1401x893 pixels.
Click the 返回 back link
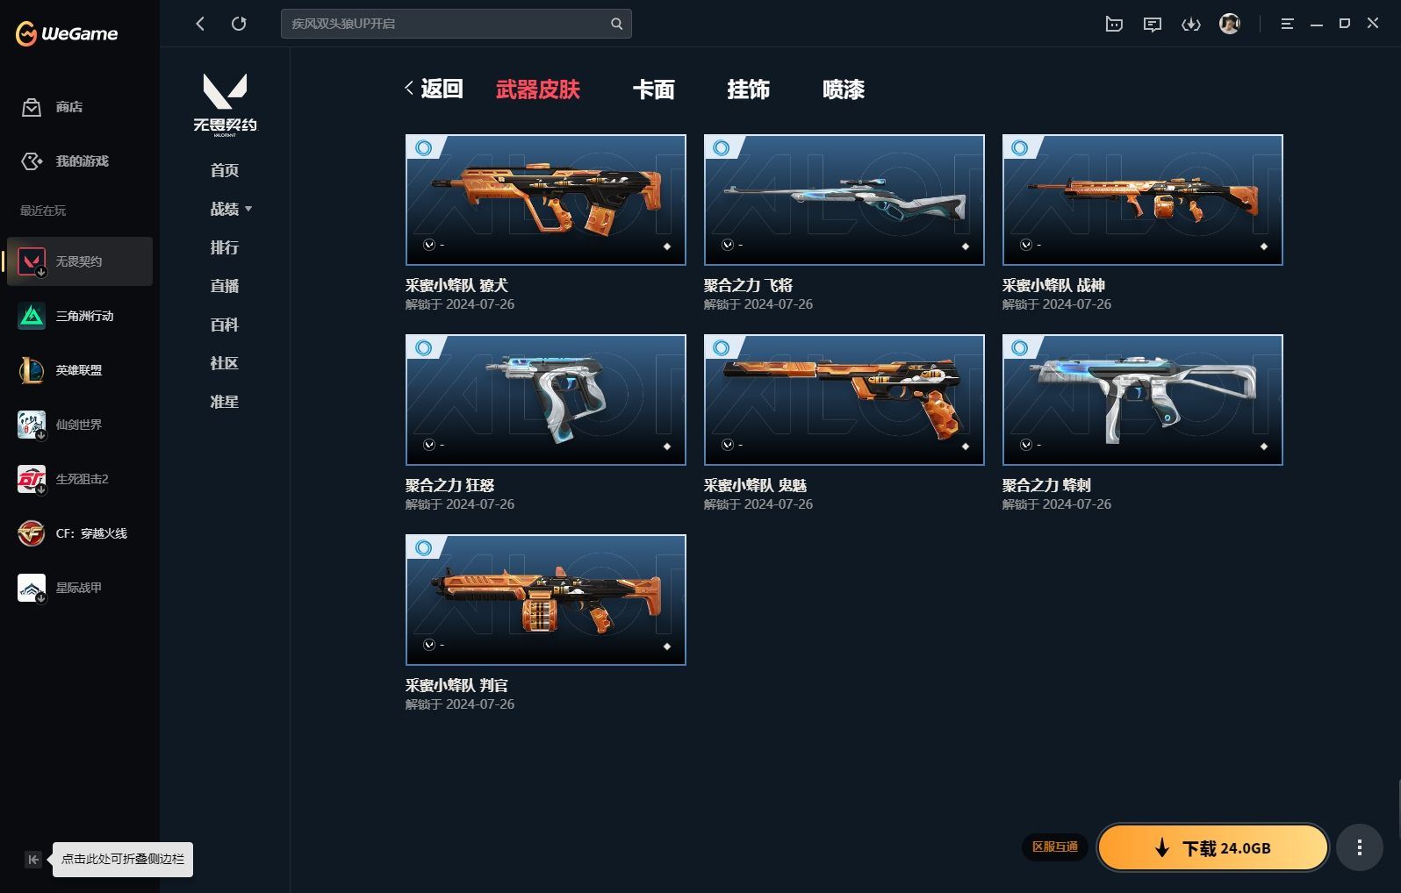coord(434,89)
